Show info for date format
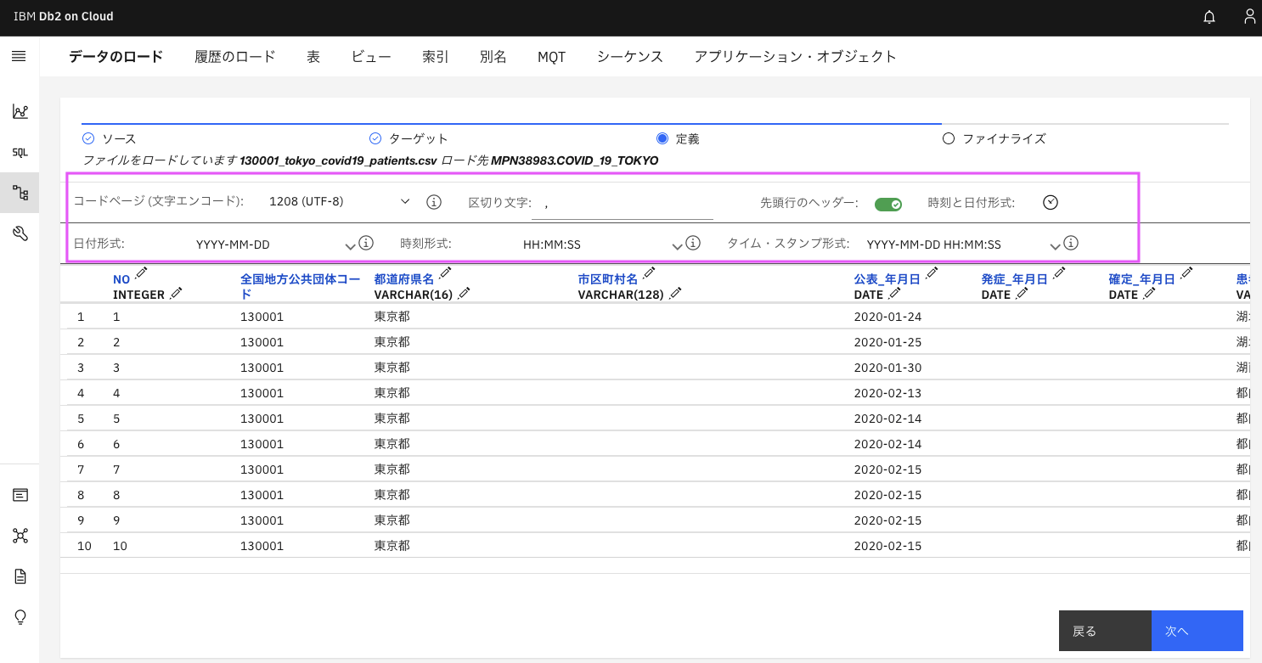This screenshot has height=663, width=1262. click(x=366, y=243)
